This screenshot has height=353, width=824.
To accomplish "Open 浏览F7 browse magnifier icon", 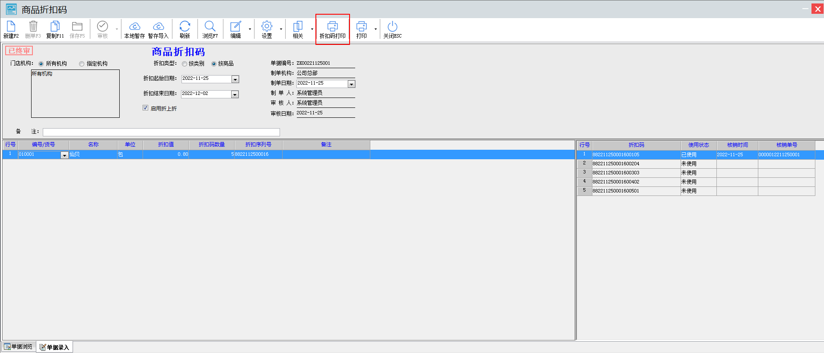I will pyautogui.click(x=210, y=27).
